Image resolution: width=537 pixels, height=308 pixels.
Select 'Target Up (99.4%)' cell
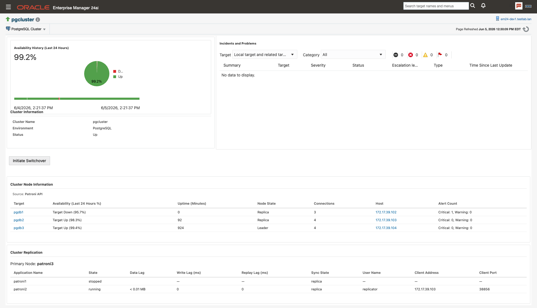point(67,228)
